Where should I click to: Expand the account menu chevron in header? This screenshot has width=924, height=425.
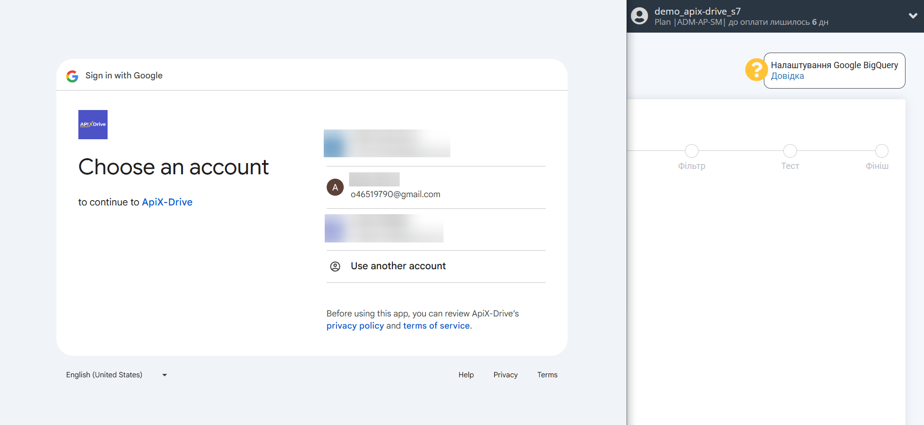[913, 16]
